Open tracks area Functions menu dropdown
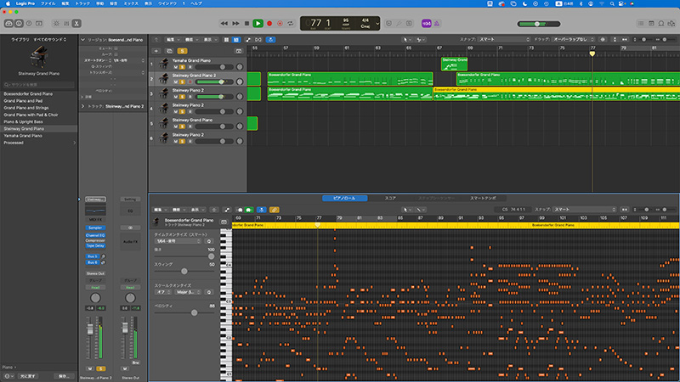Screen dimensions: 680x382 tap(190, 39)
